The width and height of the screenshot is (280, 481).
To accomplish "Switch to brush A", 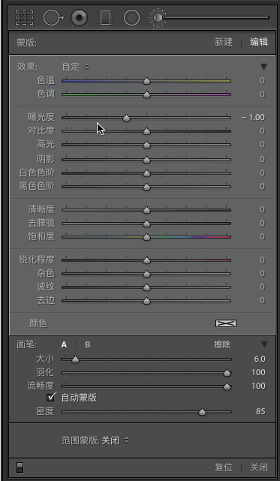I will pyautogui.click(x=64, y=344).
